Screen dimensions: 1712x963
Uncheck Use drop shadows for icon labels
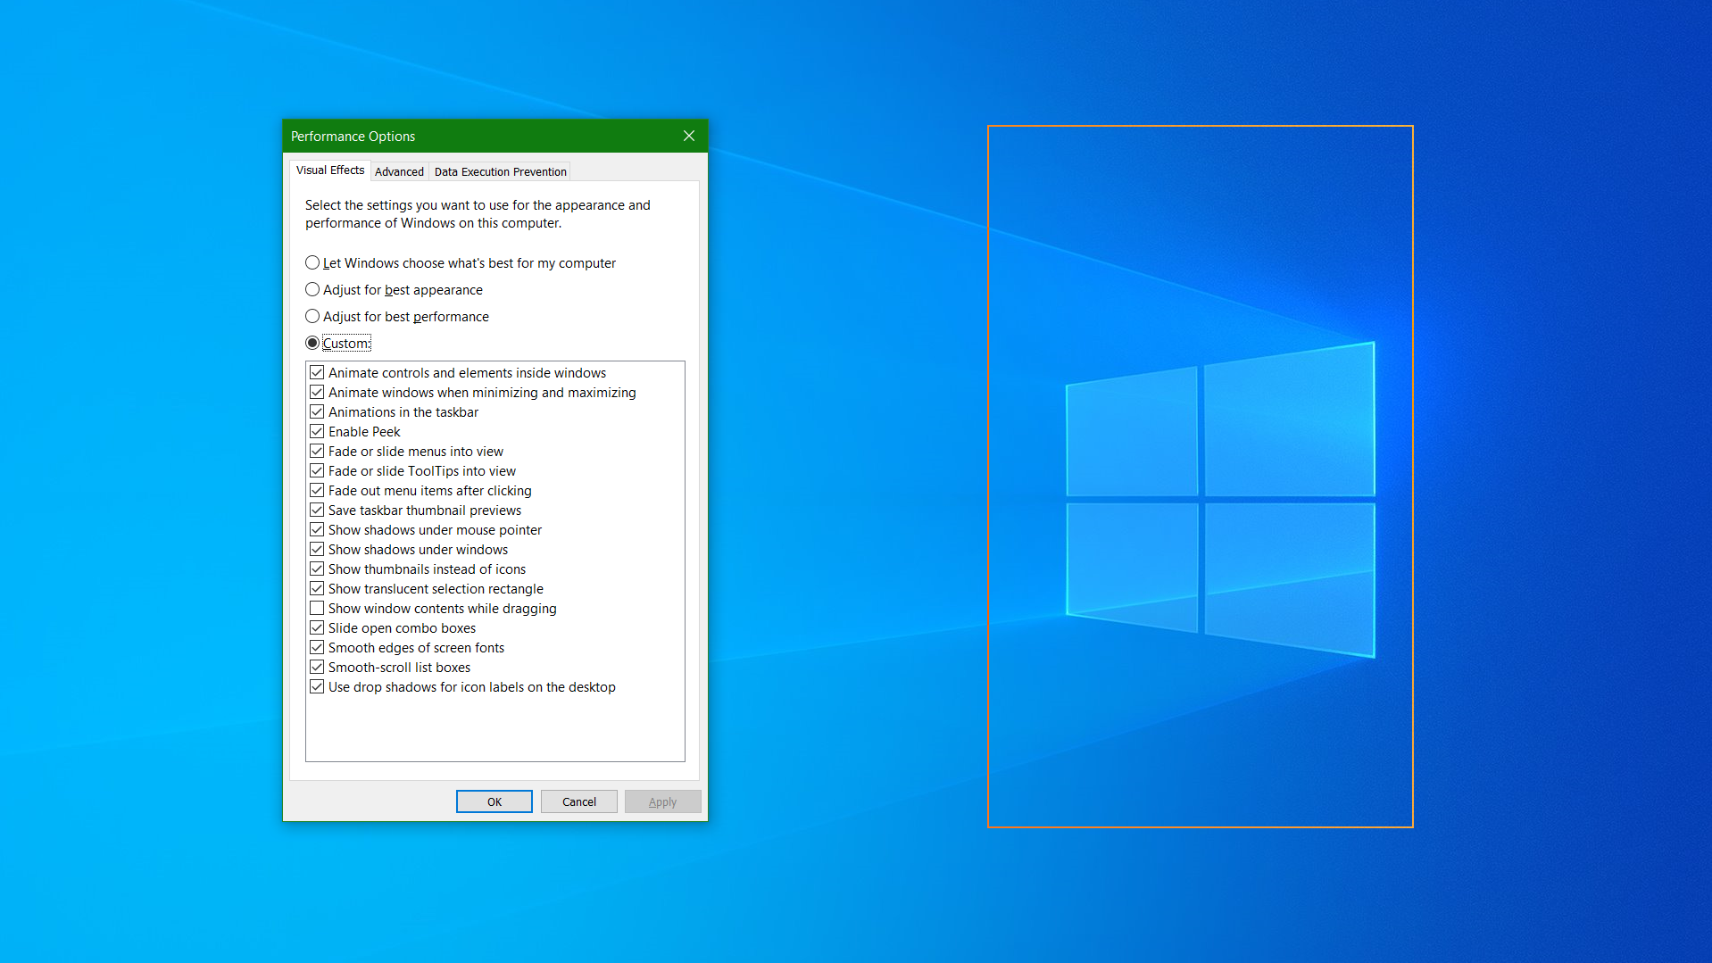tap(317, 686)
